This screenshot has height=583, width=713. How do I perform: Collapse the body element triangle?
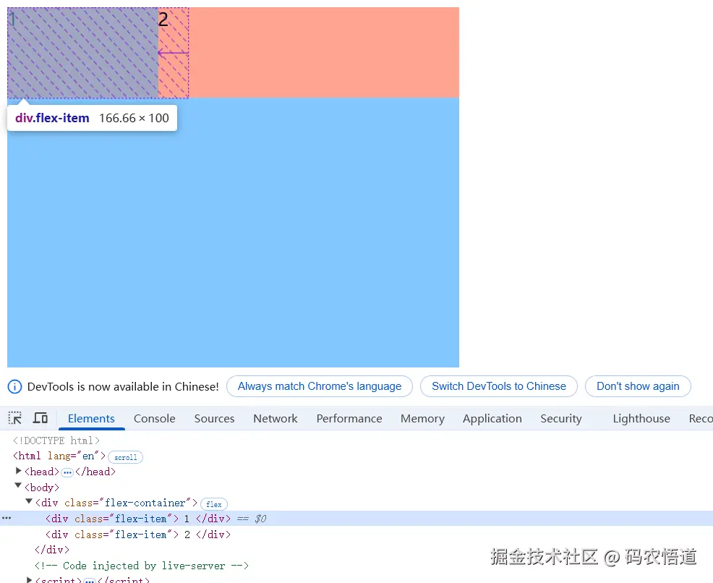(18, 485)
